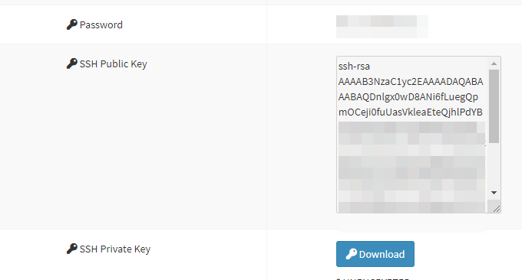Click the blurred password value
Screen dimensions: 522x280
pyautogui.click(x=382, y=27)
